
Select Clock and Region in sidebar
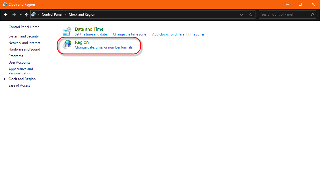22,79
